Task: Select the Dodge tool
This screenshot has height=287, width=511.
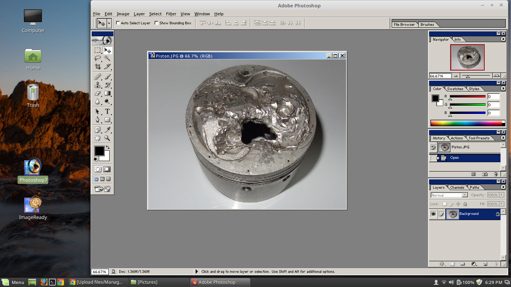Action: pos(107,101)
